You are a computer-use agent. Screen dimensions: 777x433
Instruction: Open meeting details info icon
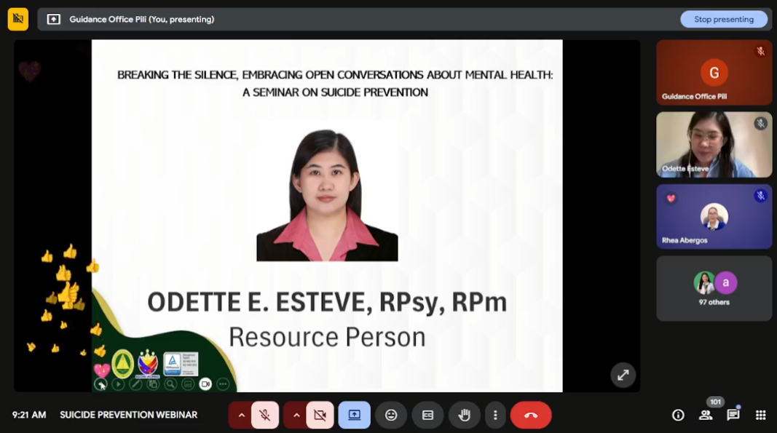tap(678, 415)
